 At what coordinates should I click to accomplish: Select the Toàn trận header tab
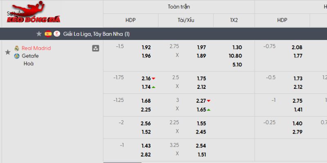tap(179, 7)
